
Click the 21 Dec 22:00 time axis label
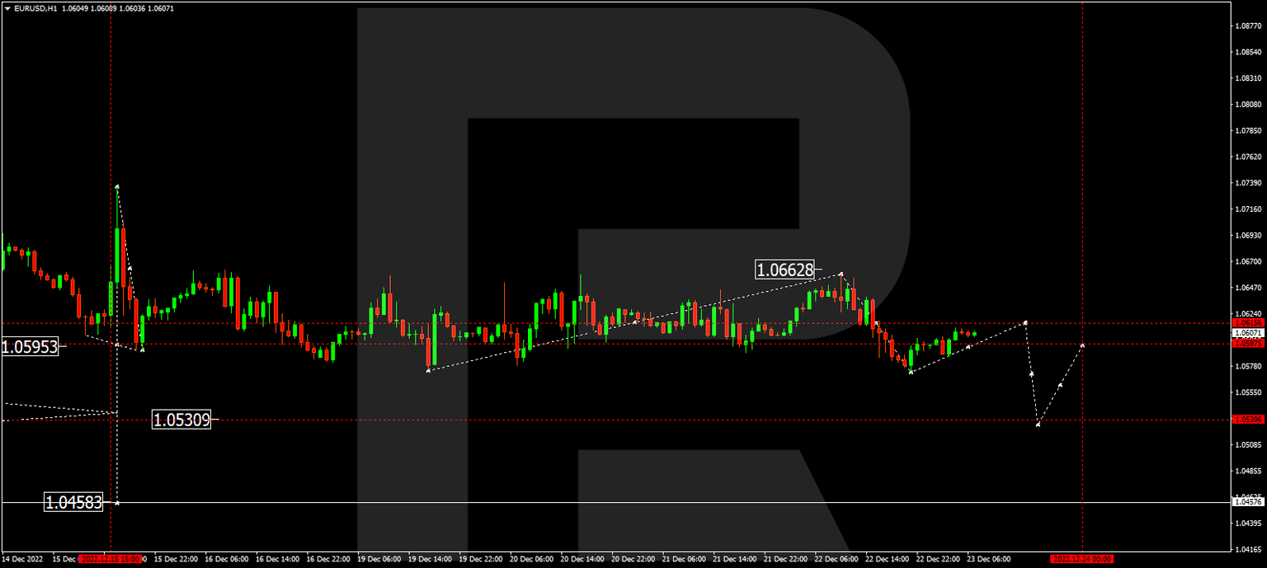pyautogui.click(x=785, y=559)
